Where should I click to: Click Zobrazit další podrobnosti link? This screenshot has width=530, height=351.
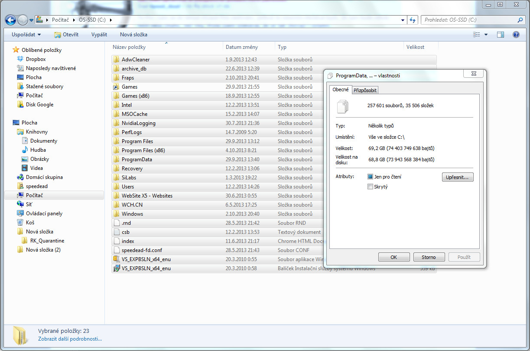(x=70, y=339)
